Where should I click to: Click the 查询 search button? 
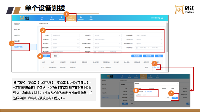click(x=45, y=56)
